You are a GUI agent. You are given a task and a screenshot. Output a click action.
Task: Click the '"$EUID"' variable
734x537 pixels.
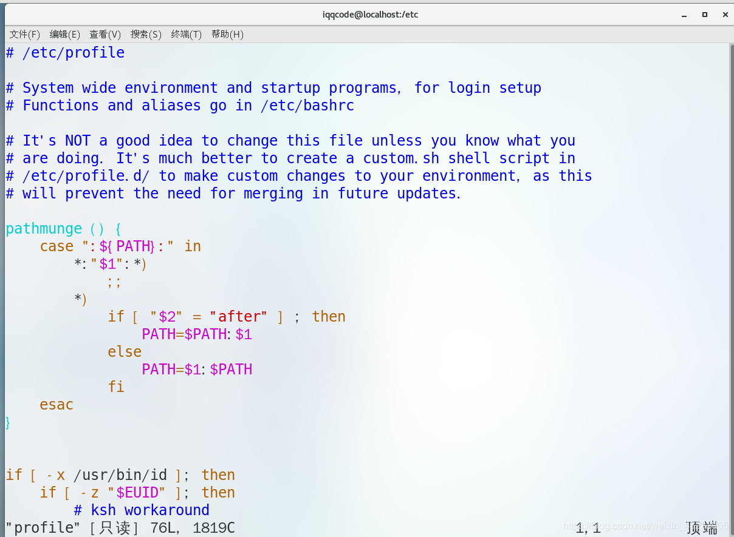136,493
